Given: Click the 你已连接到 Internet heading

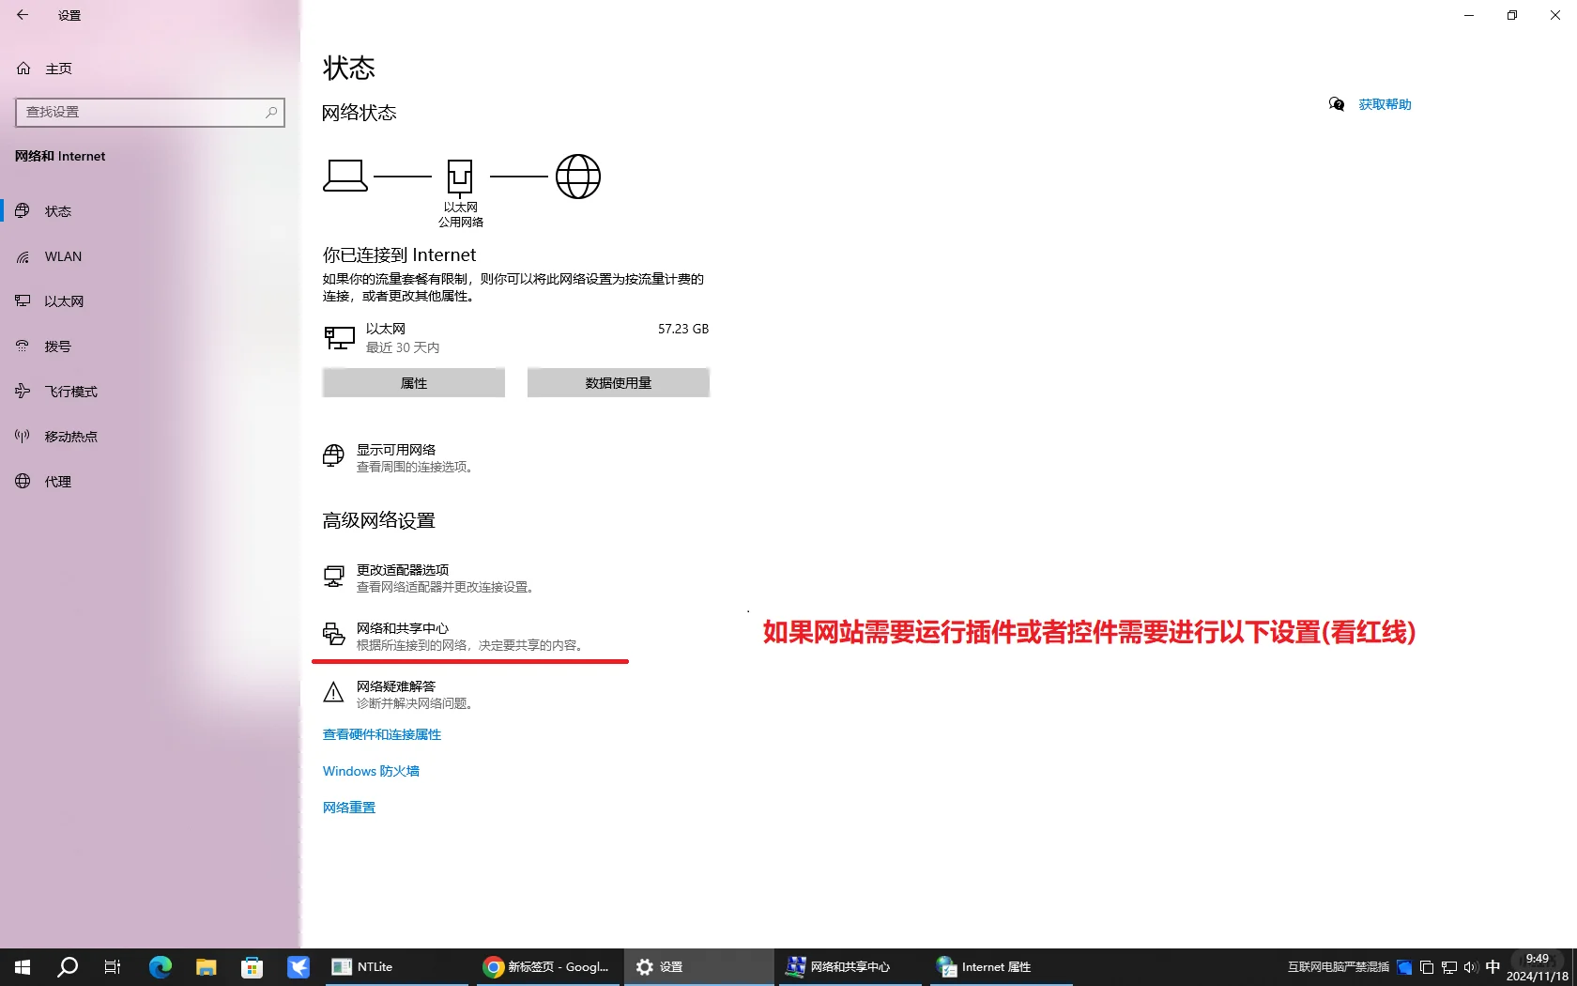Looking at the screenshot, I should point(400,255).
